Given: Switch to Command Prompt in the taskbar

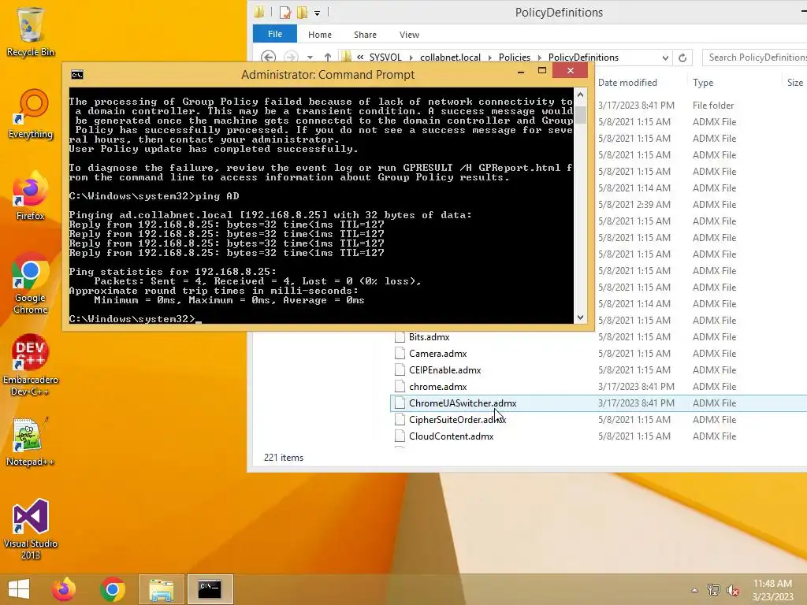Looking at the screenshot, I should pyautogui.click(x=210, y=589).
